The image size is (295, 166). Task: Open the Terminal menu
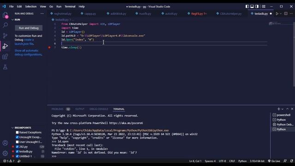[x=70, y=6]
